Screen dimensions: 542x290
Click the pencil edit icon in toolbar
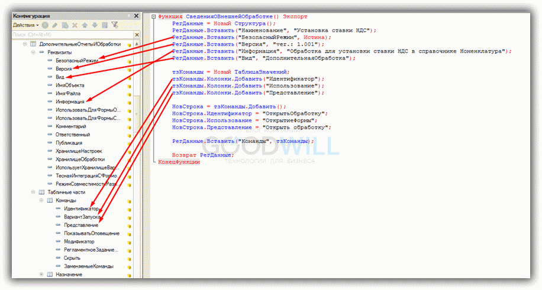55,25
